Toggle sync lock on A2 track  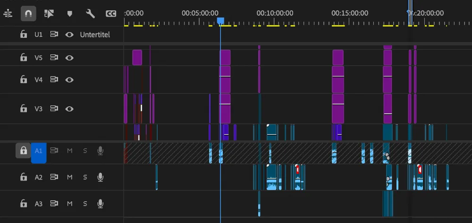pos(54,177)
